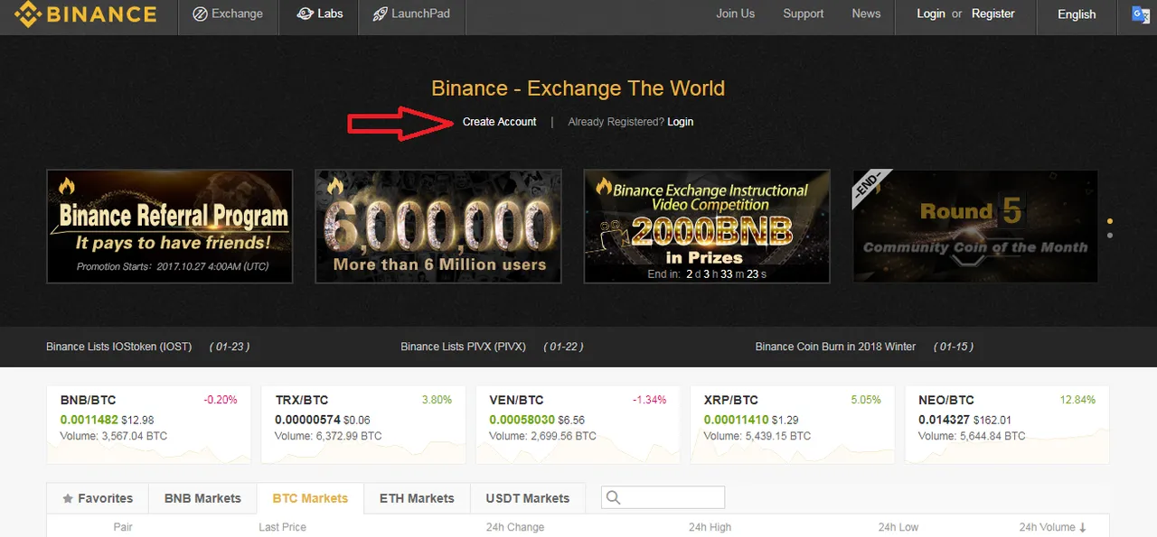Sort by Pair column header
Viewport: 1157px width, 537px height.
(x=123, y=527)
